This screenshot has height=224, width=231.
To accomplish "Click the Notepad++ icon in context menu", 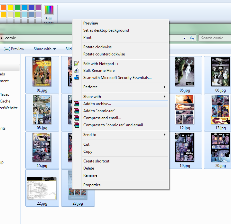I will [77, 63].
